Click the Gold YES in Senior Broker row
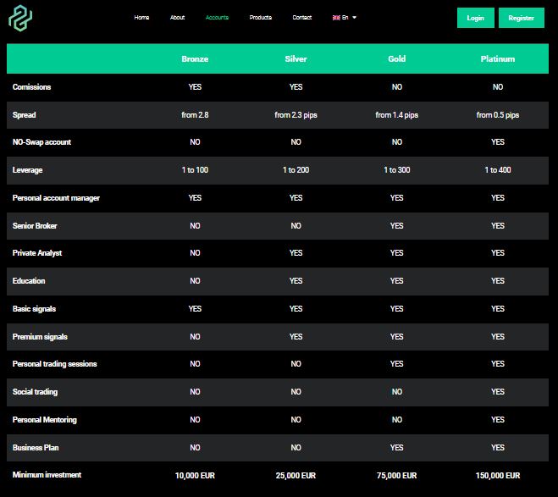The height and width of the screenshot is (497, 558). point(397,226)
